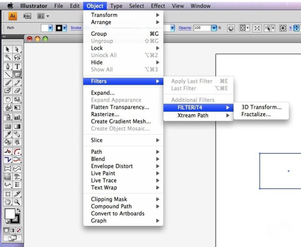The width and height of the screenshot is (301, 247).
Task: Select the Live Paint Bucket tool
Action: [x=8, y=142]
